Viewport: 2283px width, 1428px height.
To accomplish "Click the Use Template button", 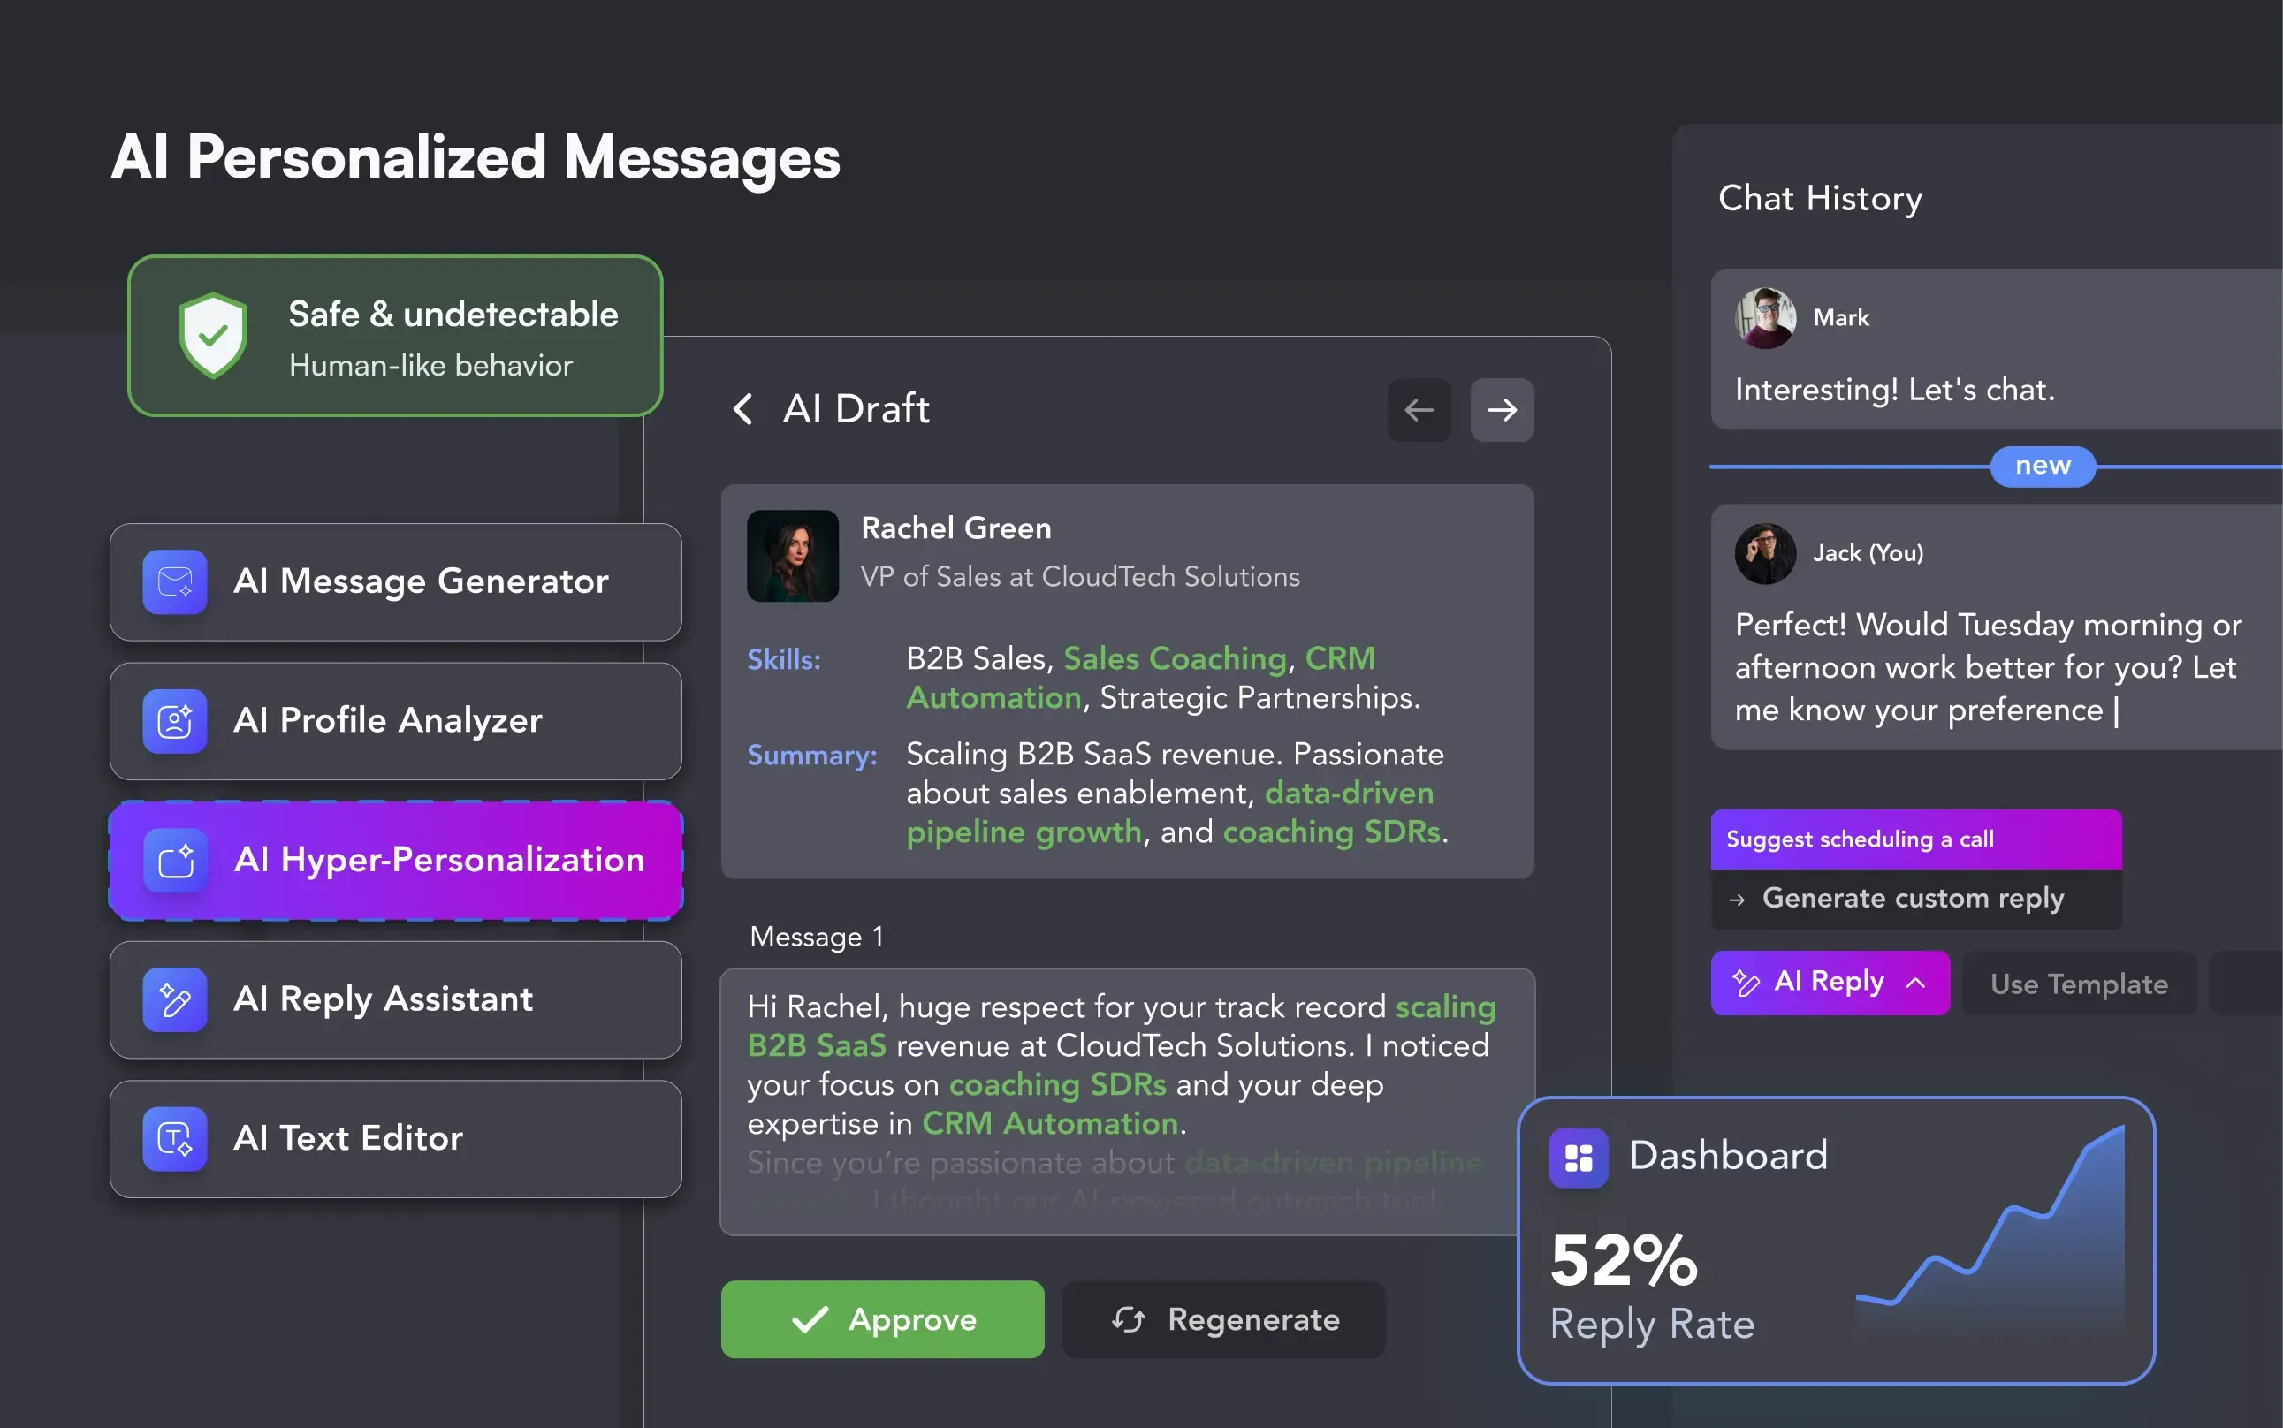I will click(x=2078, y=984).
